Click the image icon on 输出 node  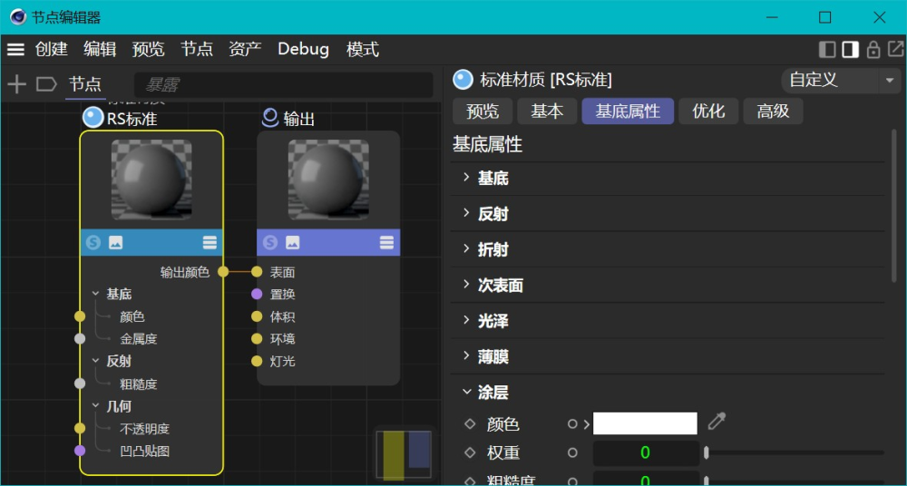click(293, 242)
